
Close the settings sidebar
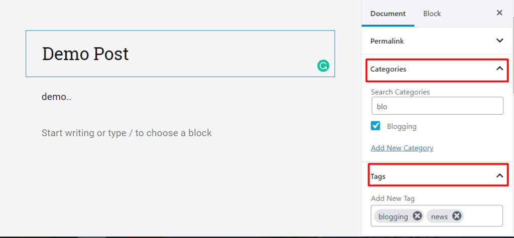(499, 13)
